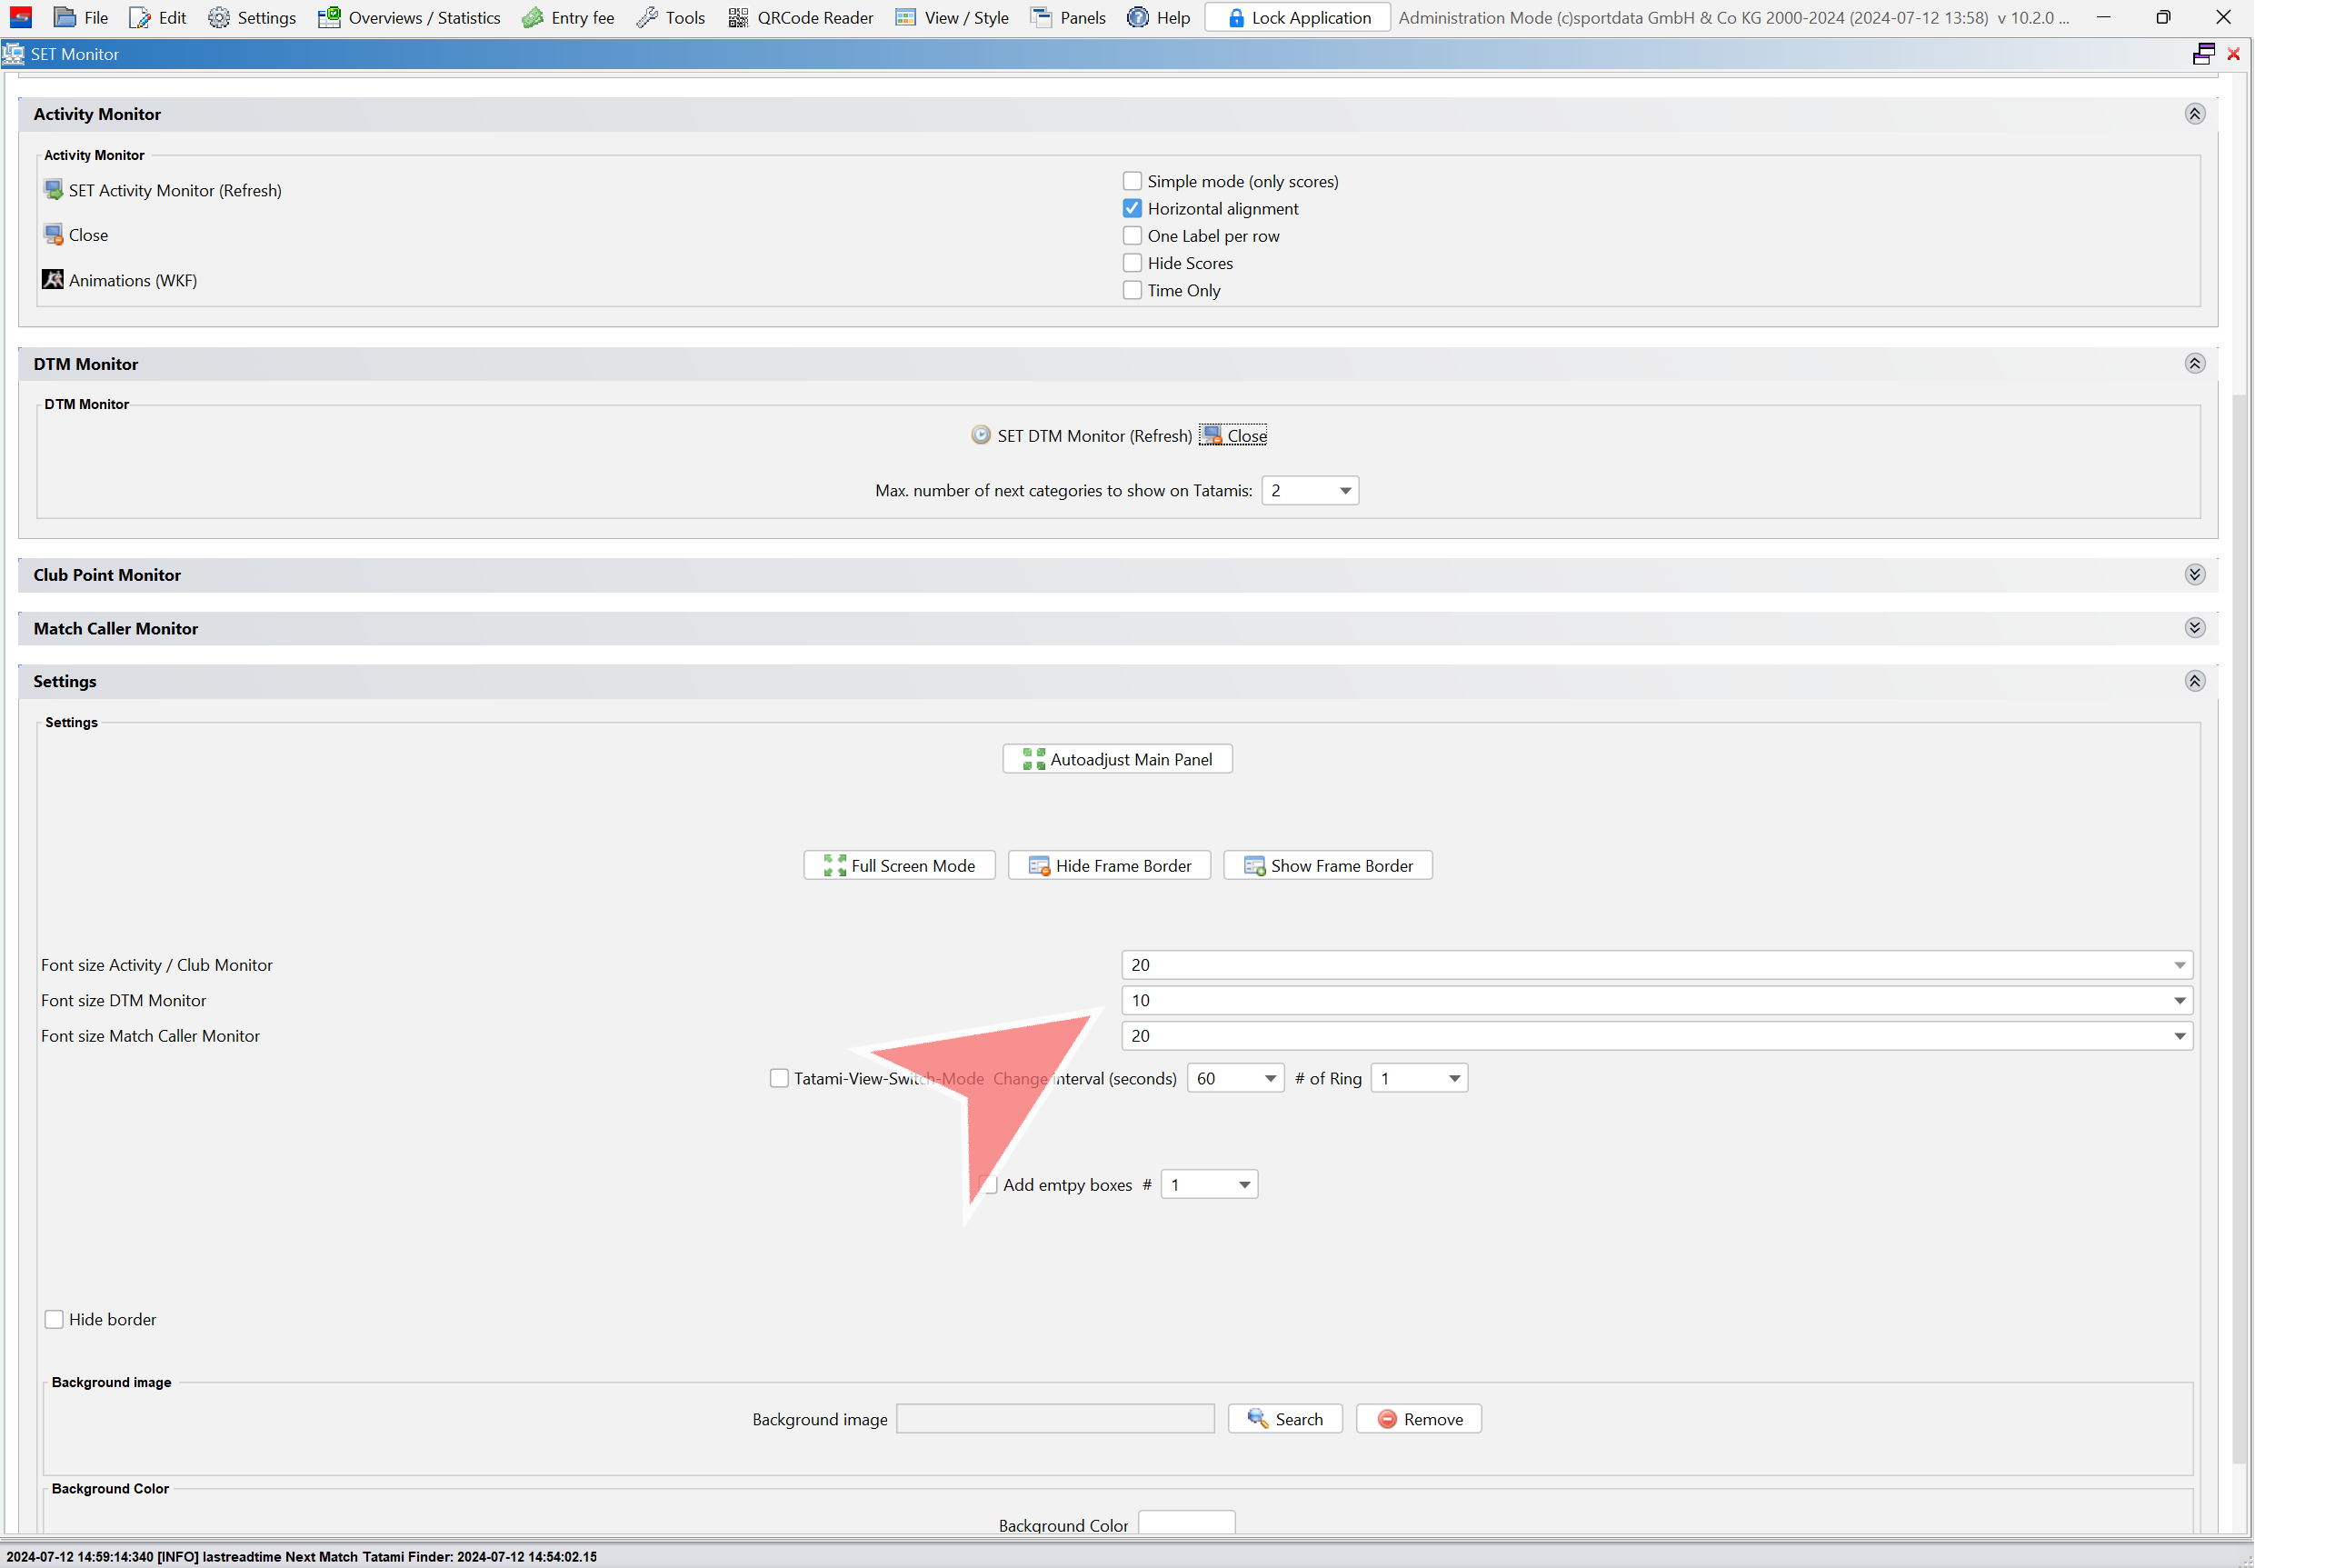Viewport: 2325px width, 1568px height.
Task: Open the QRCode Reader icon
Action: (738, 18)
